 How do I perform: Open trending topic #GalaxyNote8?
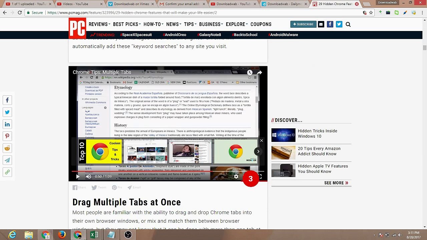click(x=209, y=35)
